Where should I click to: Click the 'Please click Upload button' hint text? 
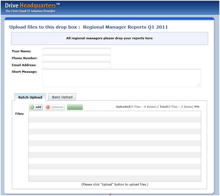[115, 184]
